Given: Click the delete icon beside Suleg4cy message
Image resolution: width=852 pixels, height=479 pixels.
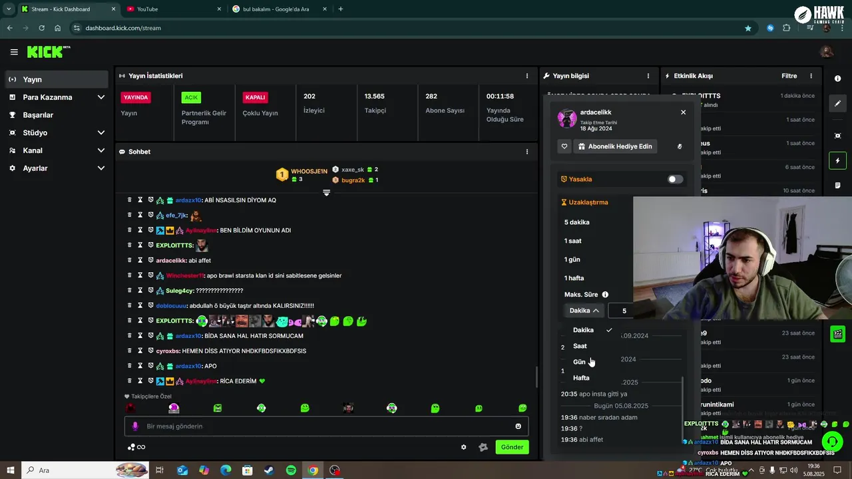Looking at the screenshot, I should pyautogui.click(x=130, y=290).
